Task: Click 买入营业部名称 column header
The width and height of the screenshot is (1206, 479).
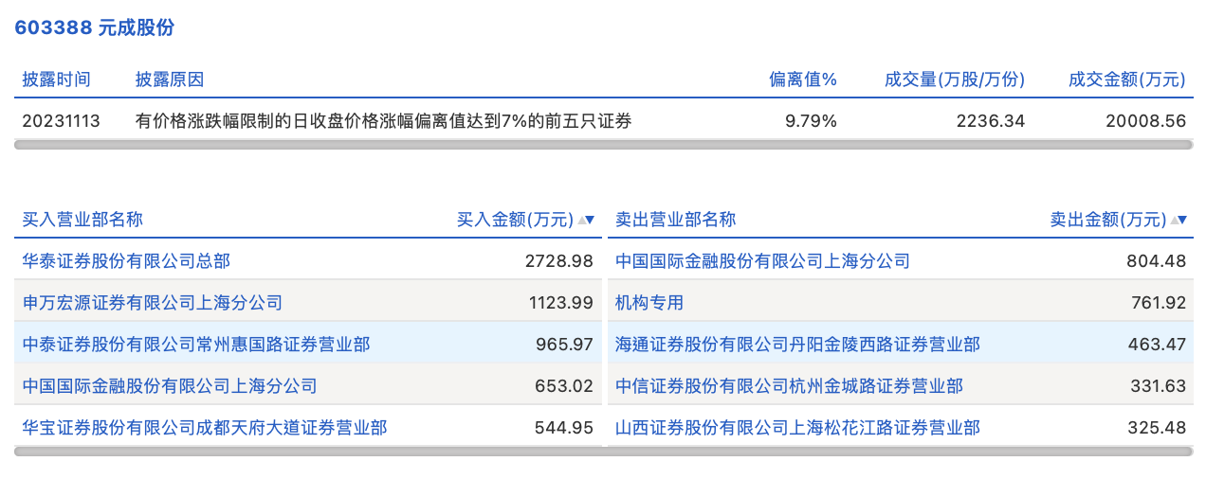Action: [82, 220]
